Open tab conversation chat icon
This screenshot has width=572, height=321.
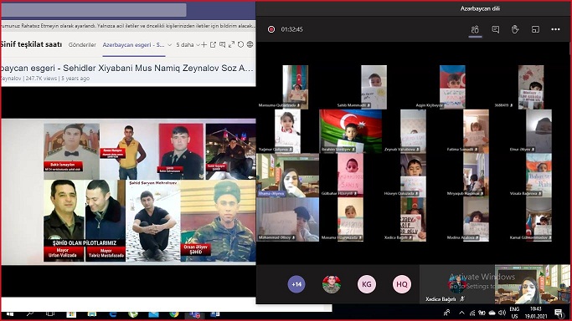tap(222, 45)
